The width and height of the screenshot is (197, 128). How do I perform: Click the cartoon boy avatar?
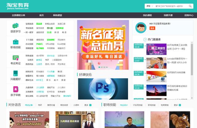(x=141, y=28)
